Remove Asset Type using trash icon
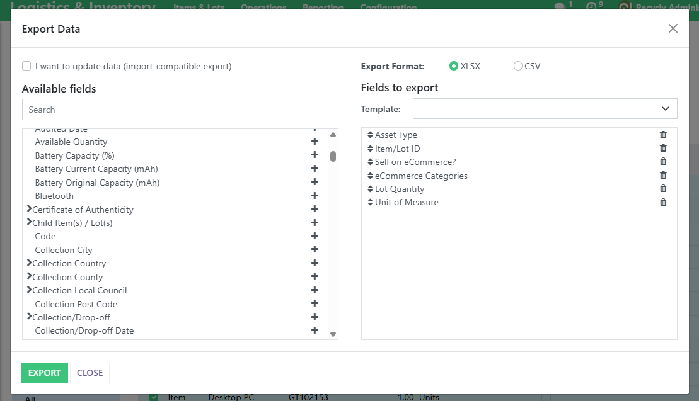The width and height of the screenshot is (699, 401). pyautogui.click(x=663, y=135)
